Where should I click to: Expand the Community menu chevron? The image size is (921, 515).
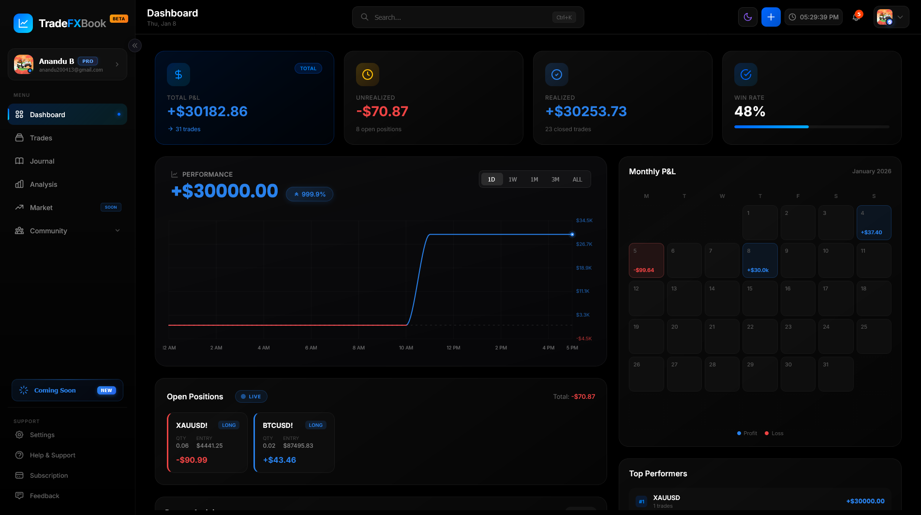point(118,231)
